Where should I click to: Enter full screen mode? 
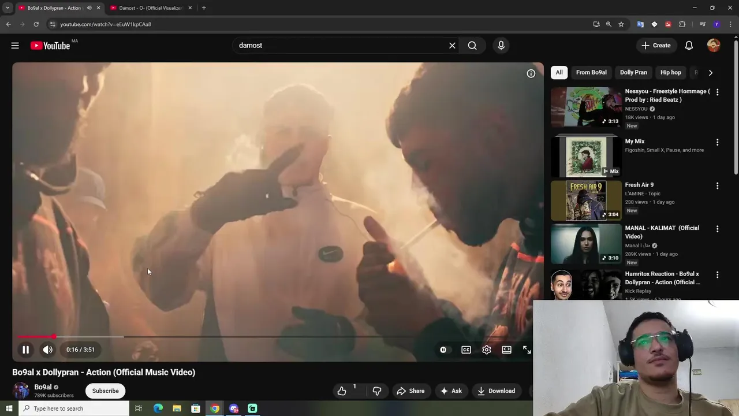(527, 350)
